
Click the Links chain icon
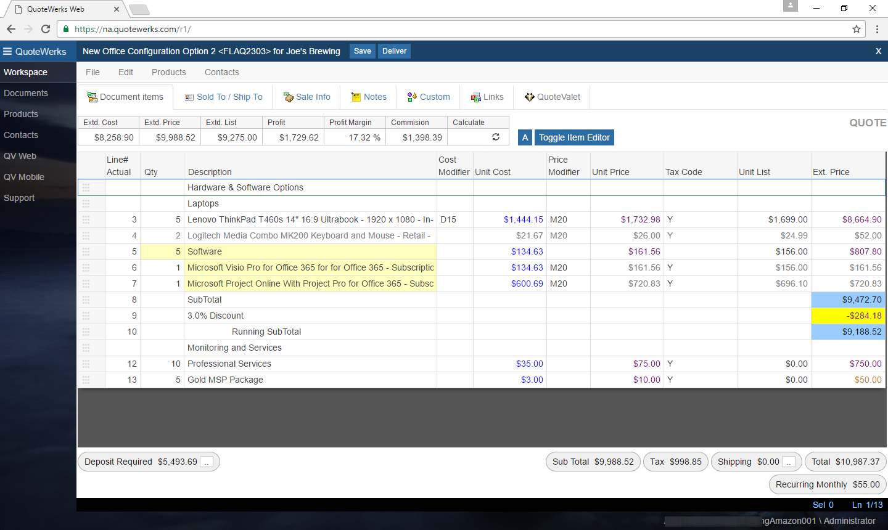(476, 97)
